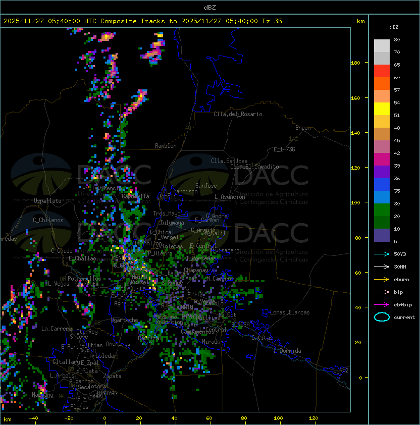Click the 'E_Chical' map label
The width and height of the screenshot is (420, 425).
(x=162, y=232)
